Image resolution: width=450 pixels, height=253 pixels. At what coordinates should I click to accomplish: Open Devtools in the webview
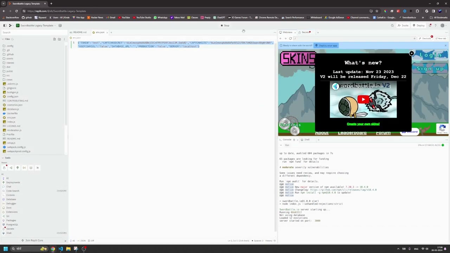[x=425, y=38]
